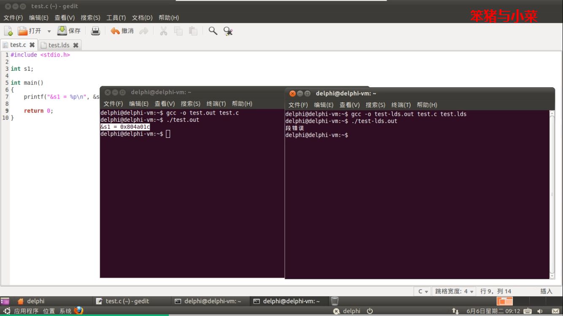The width and height of the screenshot is (563, 316).
Task: Click return 0; line in editor
Action: click(x=38, y=111)
